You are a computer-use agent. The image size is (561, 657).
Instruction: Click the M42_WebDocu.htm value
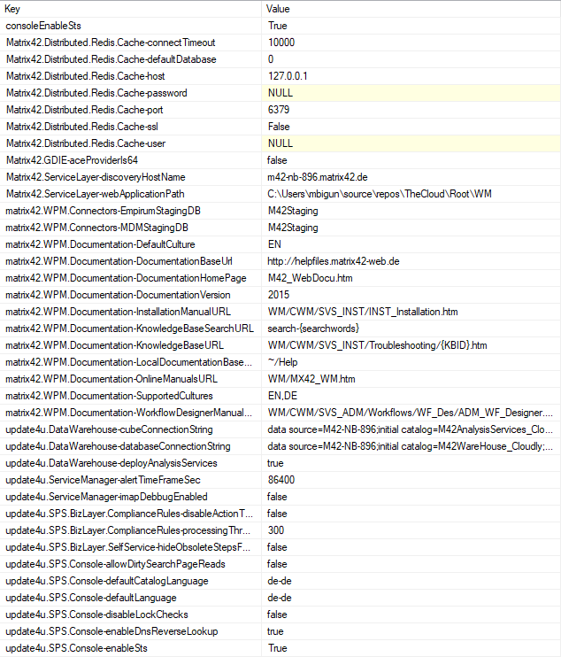click(x=411, y=278)
